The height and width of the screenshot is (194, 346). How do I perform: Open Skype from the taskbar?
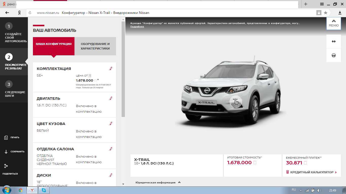pos(44,190)
